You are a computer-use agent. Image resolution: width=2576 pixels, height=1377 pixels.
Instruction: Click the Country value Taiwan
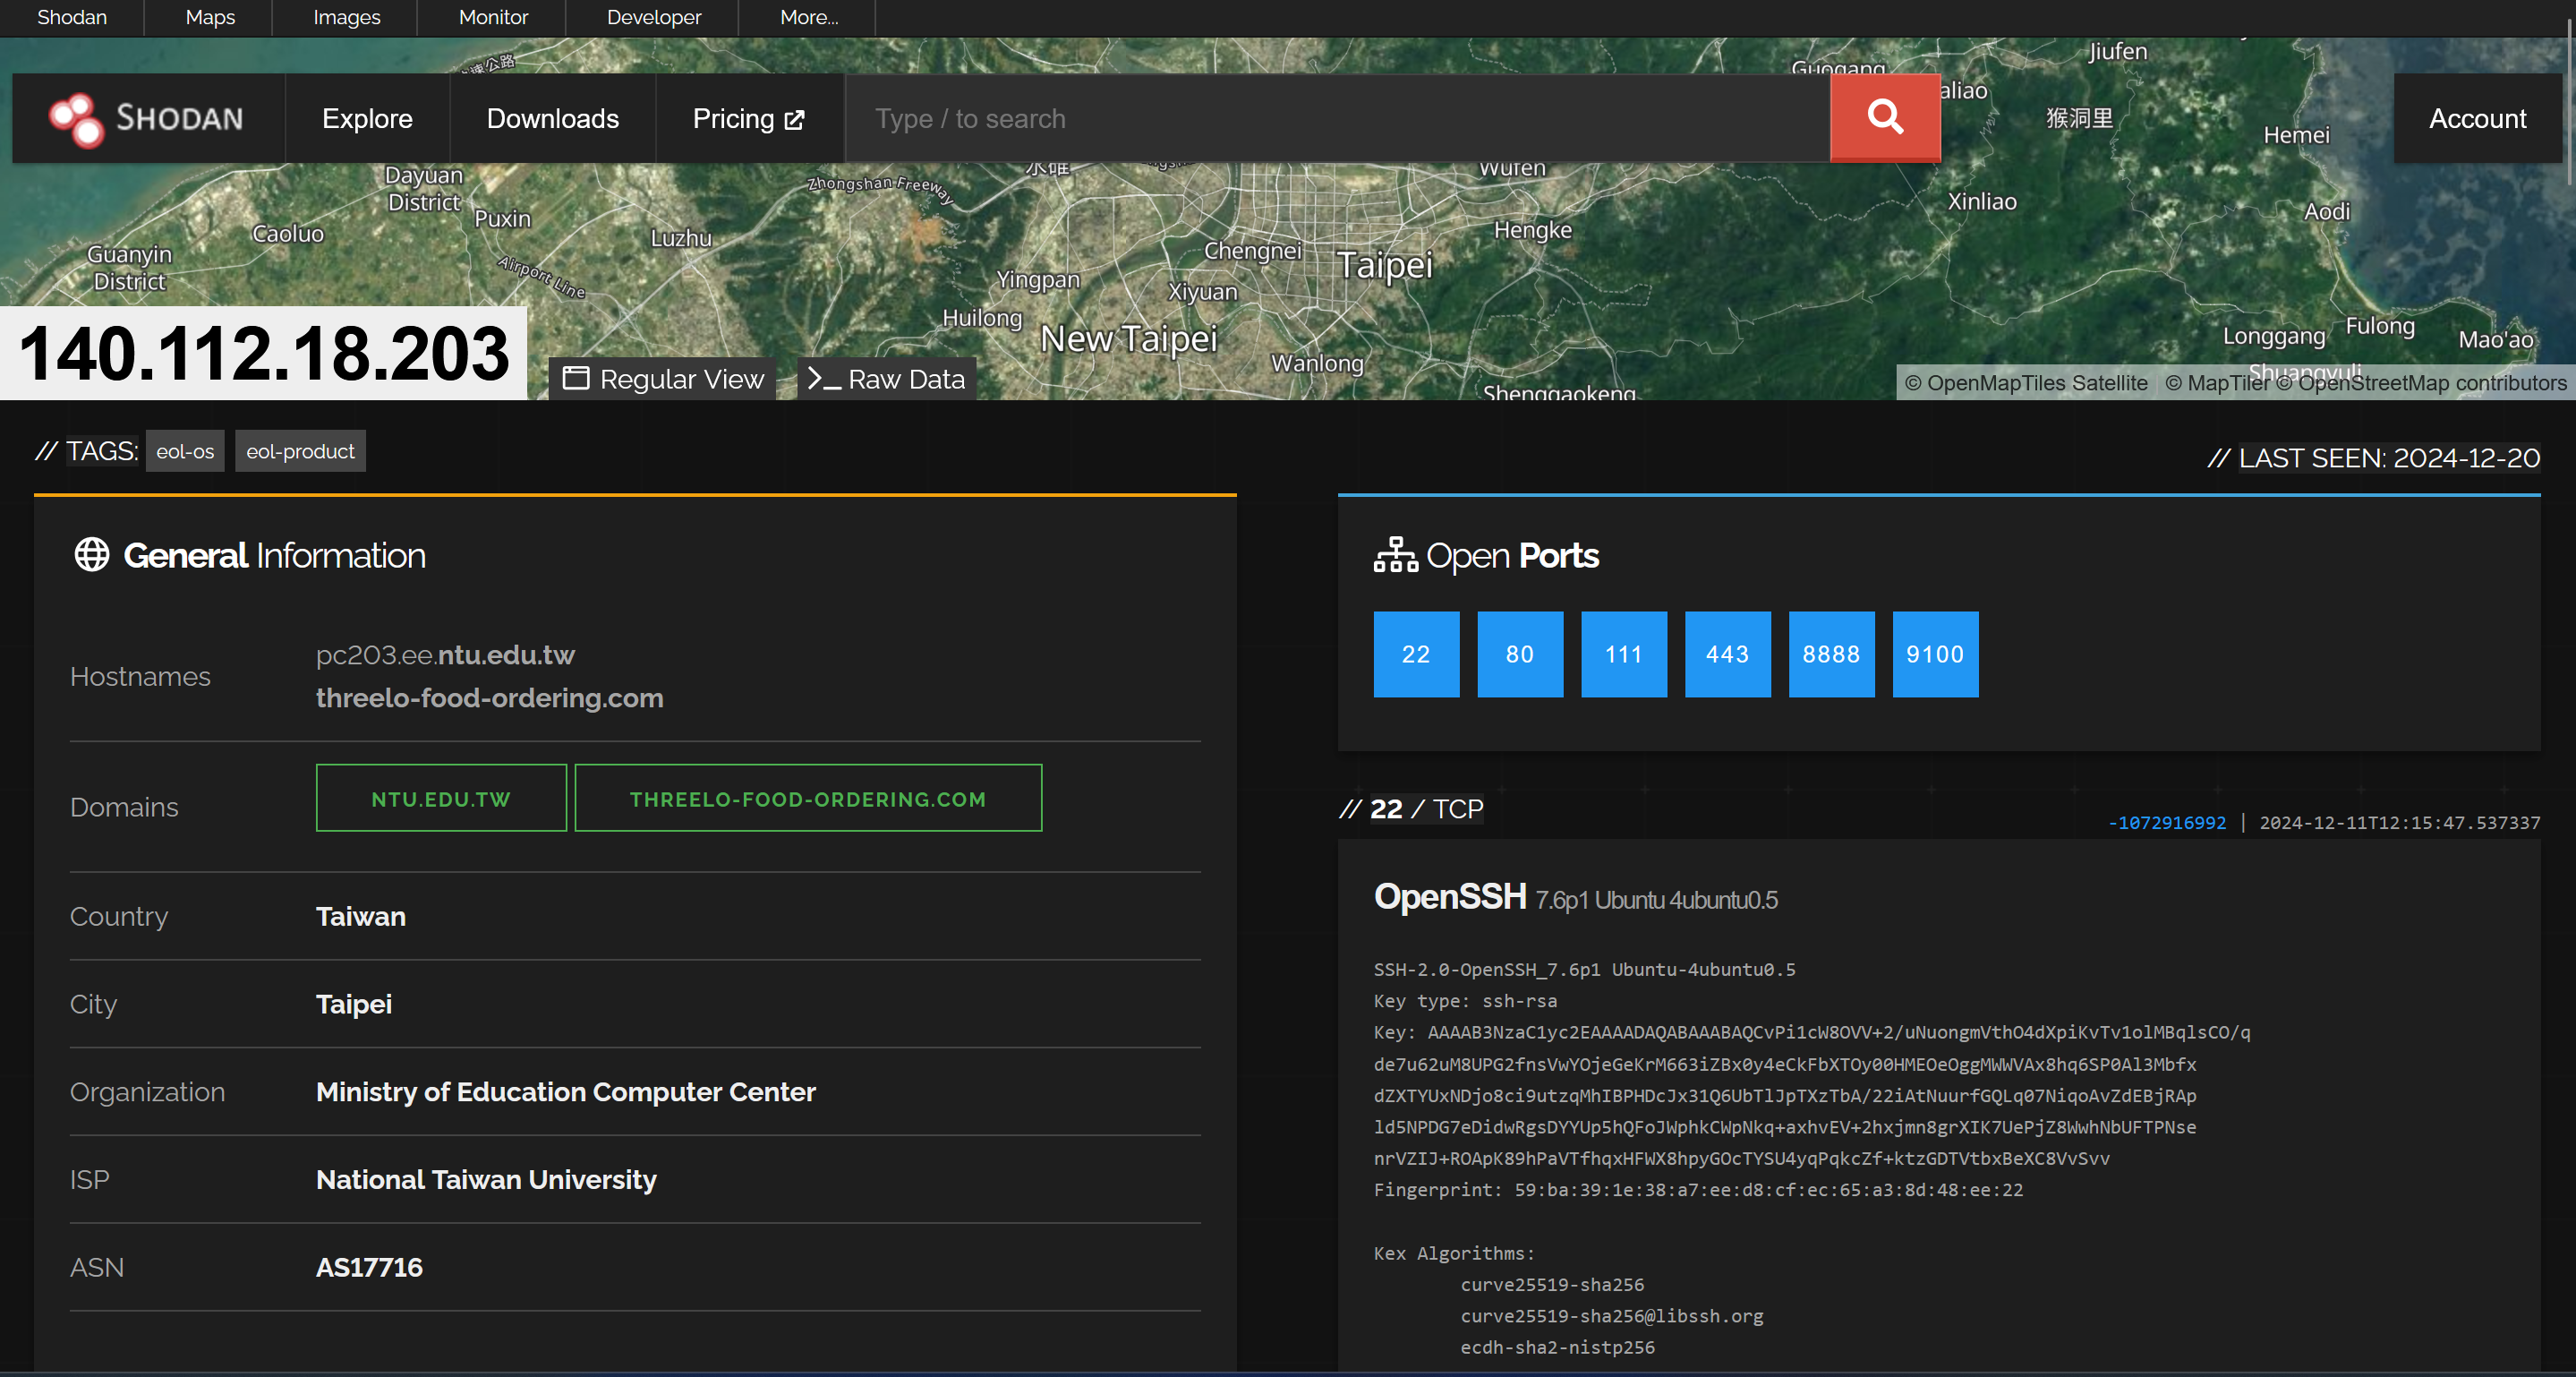click(361, 916)
